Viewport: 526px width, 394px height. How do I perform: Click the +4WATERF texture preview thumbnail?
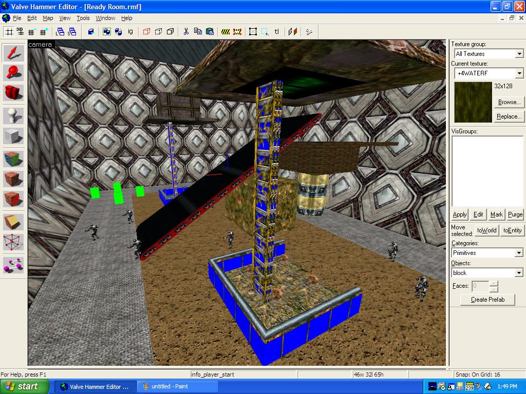coord(473,102)
